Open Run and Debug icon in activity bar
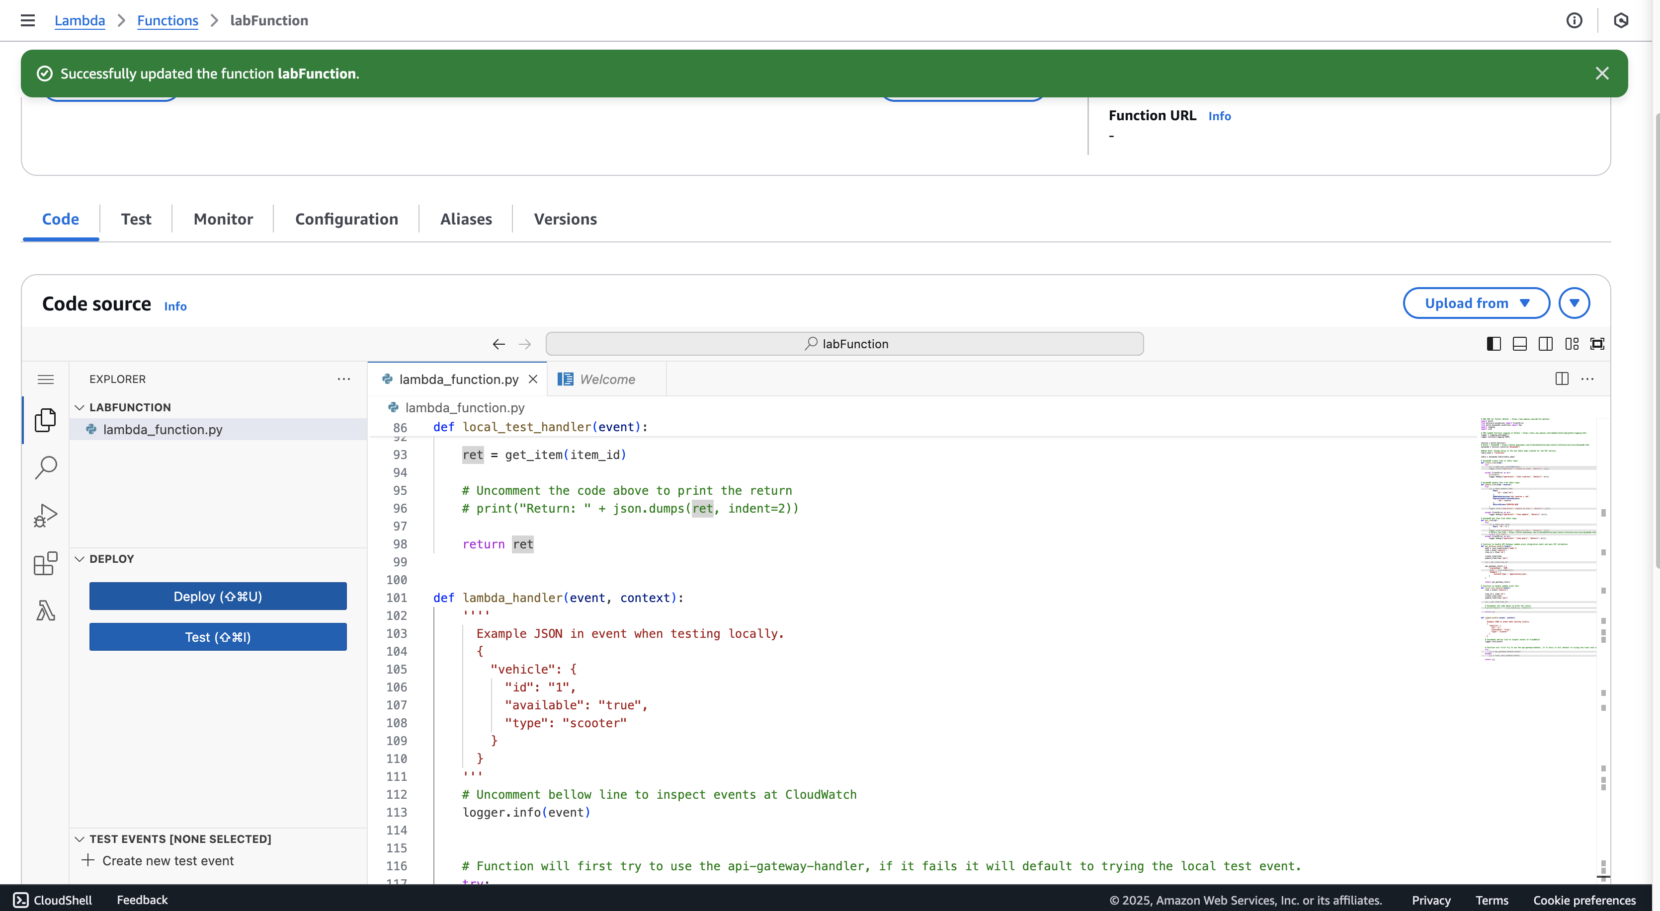Image resolution: width=1660 pixels, height=911 pixels. pos(45,516)
